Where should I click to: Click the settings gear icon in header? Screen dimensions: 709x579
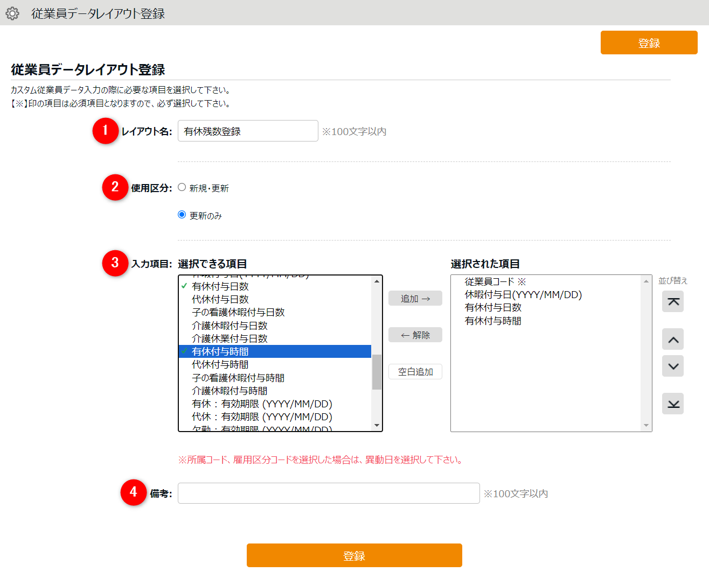(x=12, y=13)
